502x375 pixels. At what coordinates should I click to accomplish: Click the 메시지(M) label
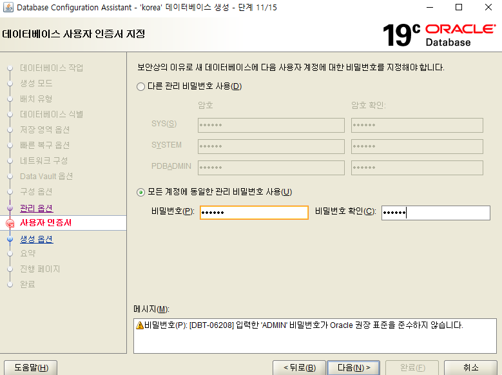151,309
